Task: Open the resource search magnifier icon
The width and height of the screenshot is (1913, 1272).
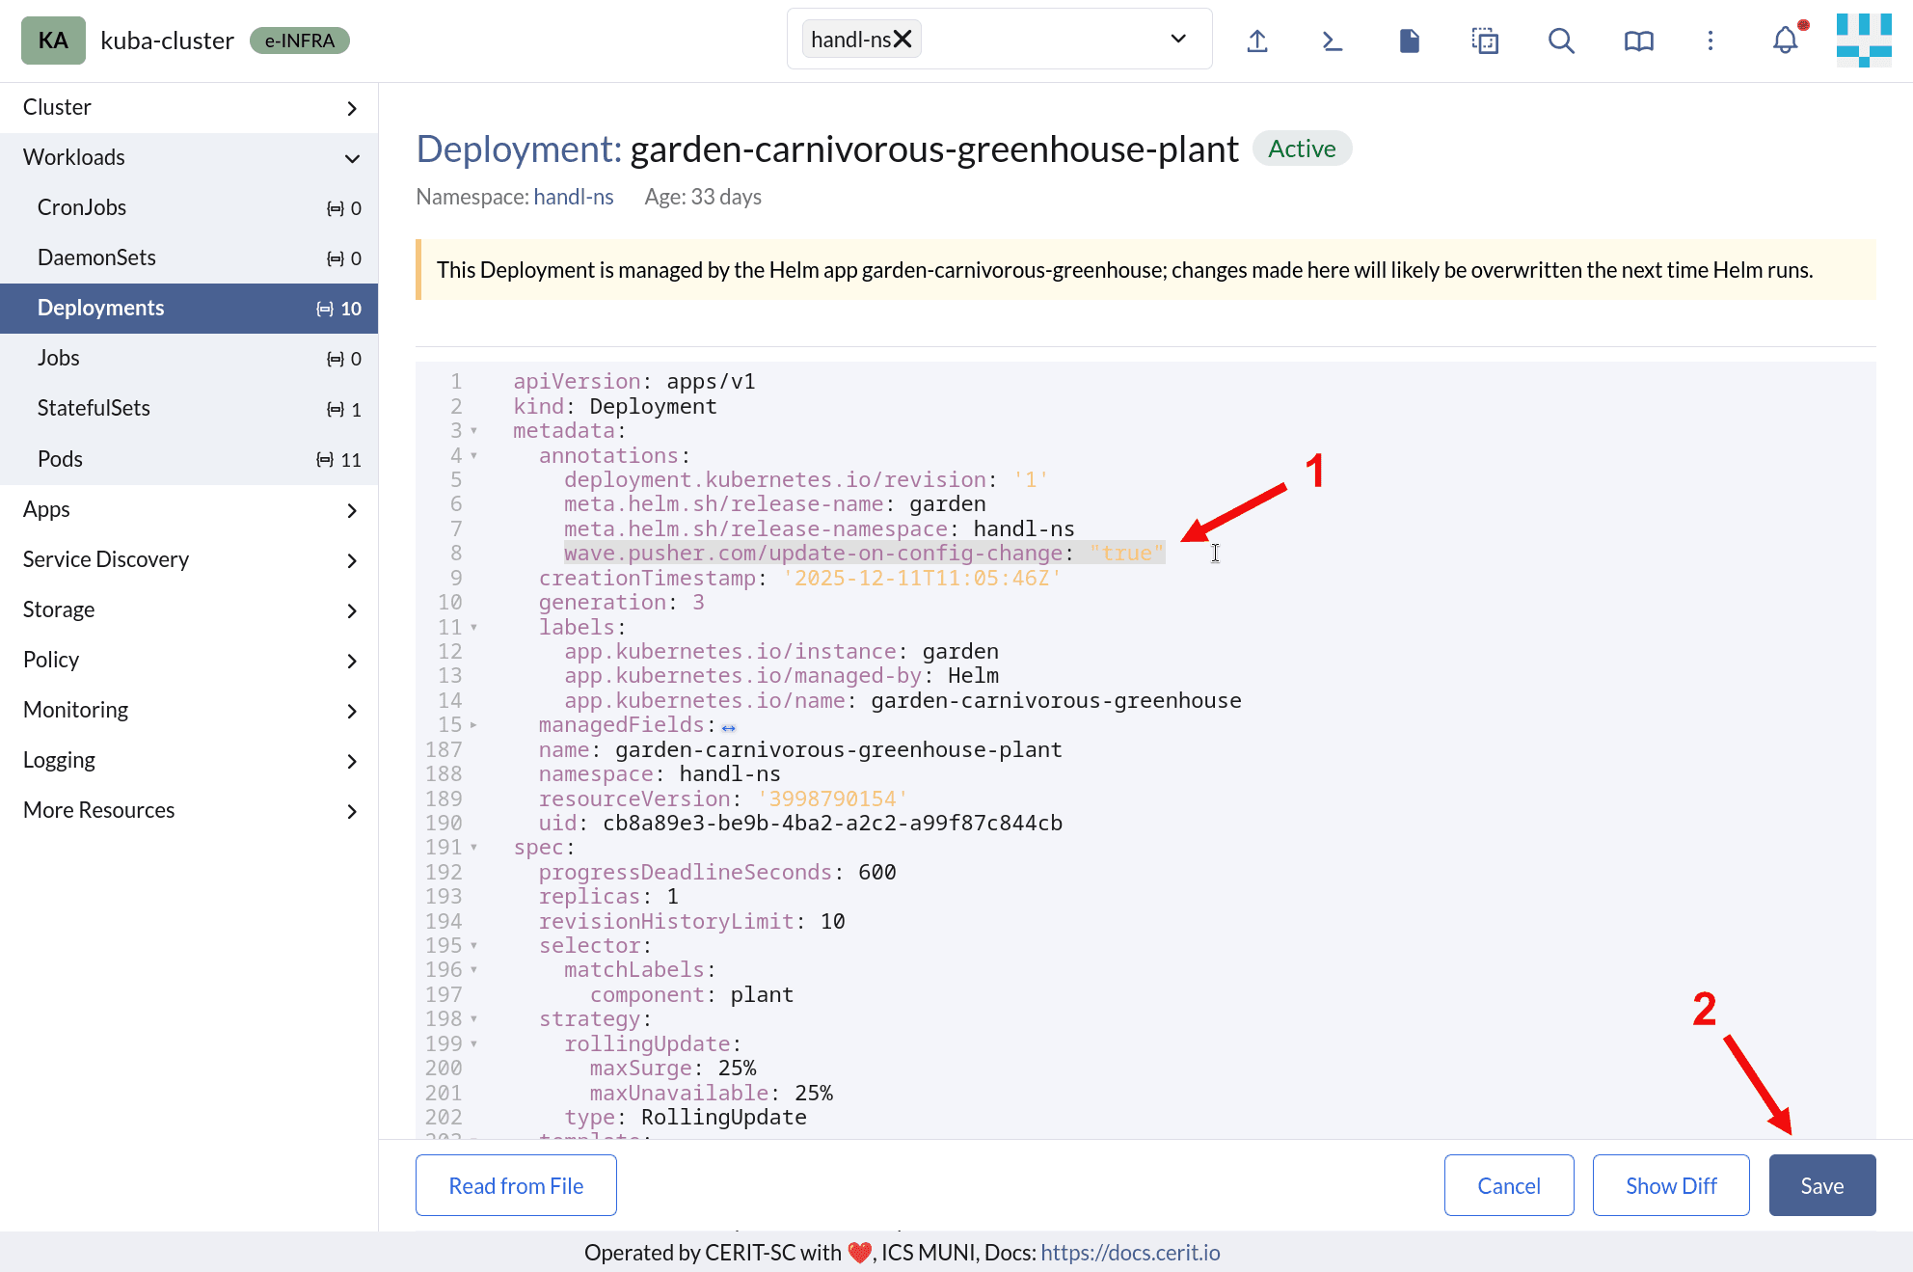Action: pos(1561,41)
